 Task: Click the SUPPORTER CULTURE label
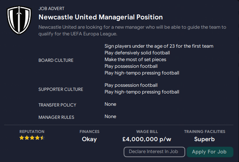click(x=61, y=89)
